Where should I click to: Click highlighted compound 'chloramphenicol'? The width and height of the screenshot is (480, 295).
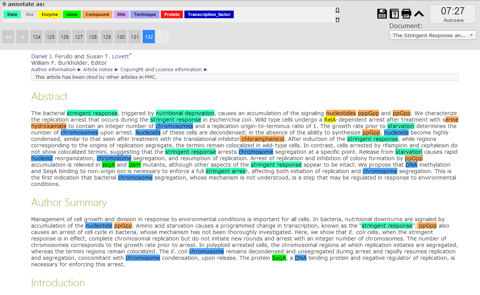pyautogui.click(x=263, y=139)
